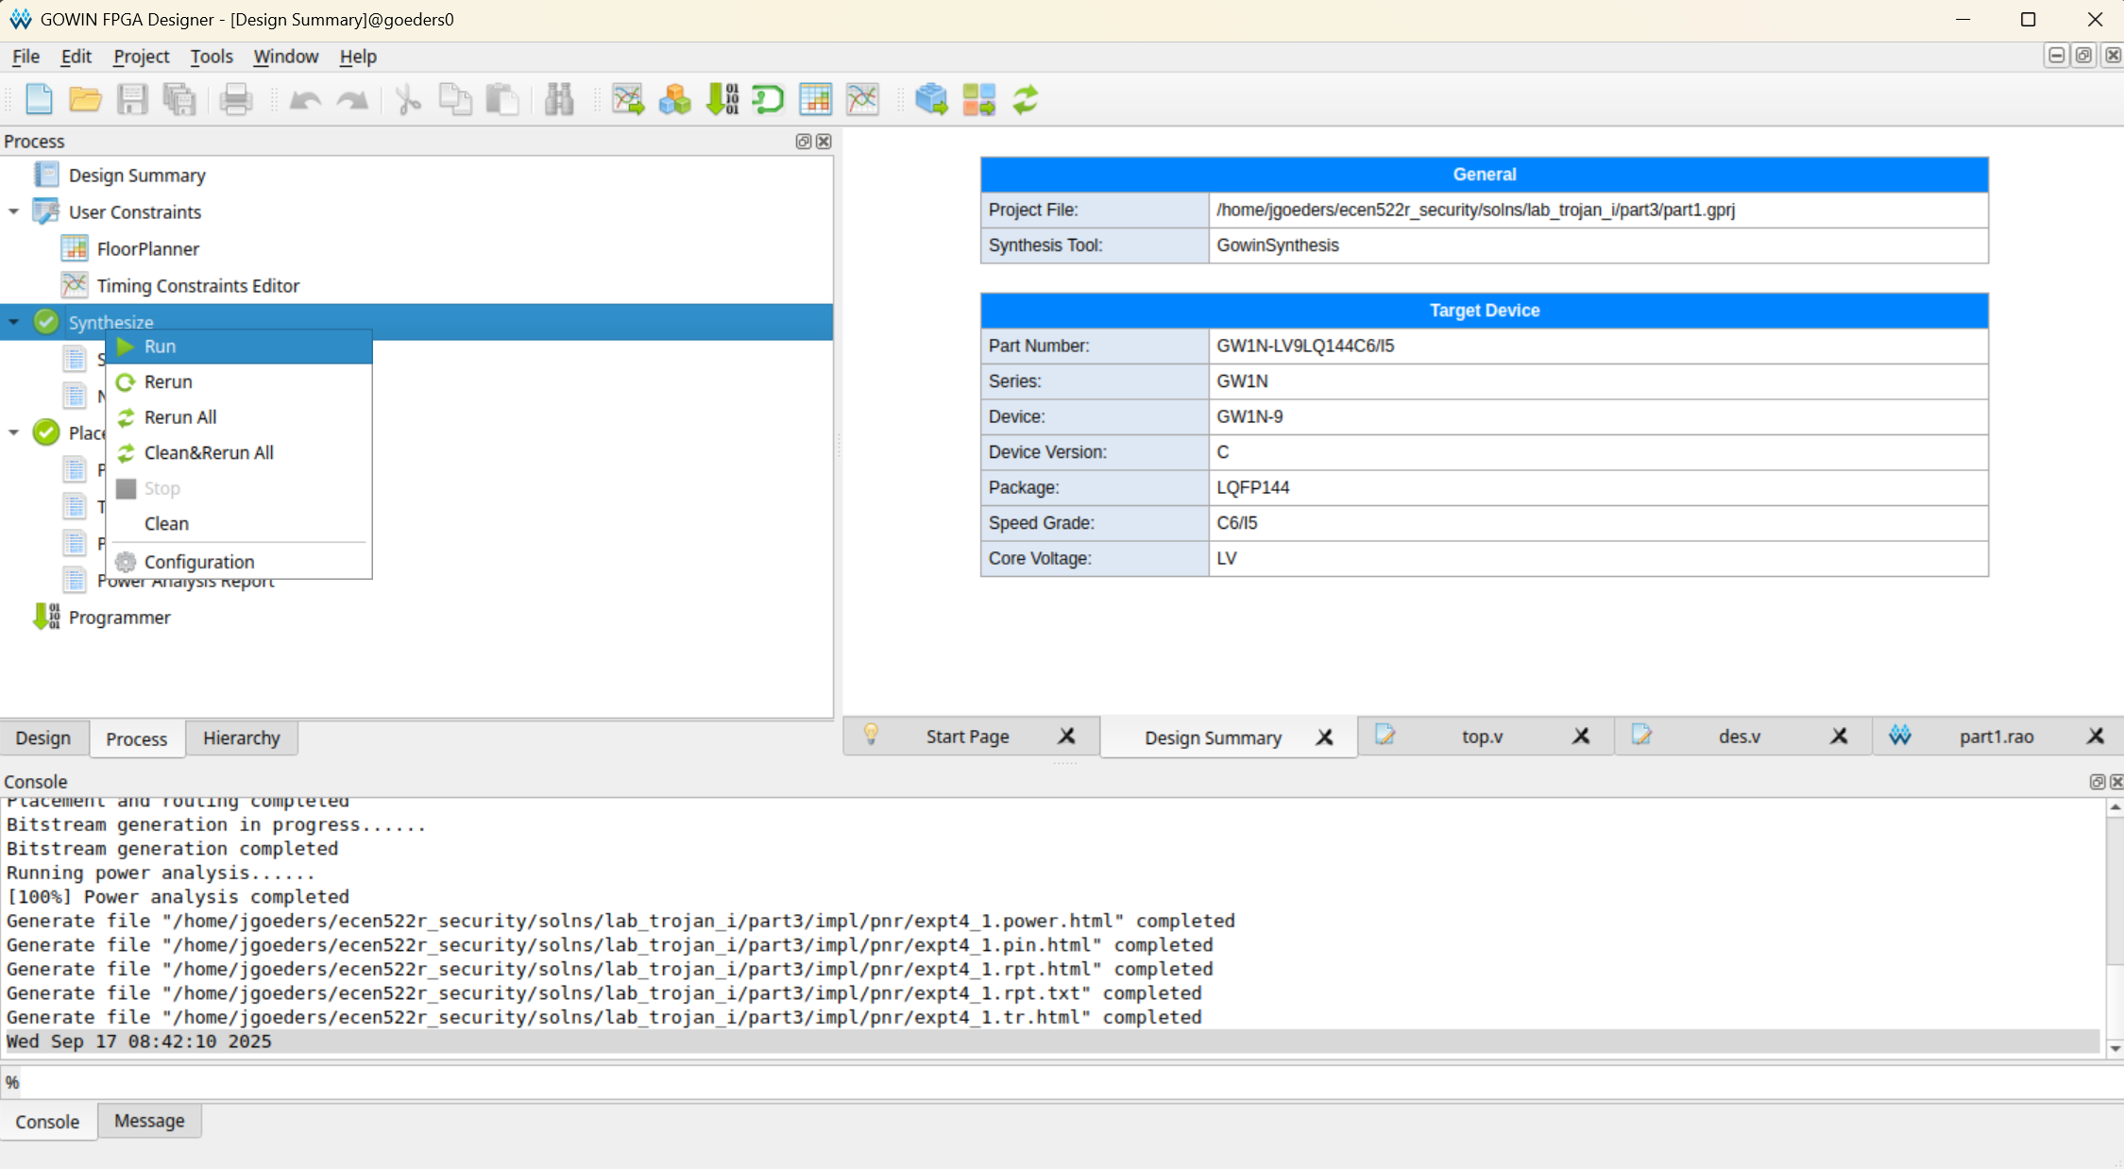The width and height of the screenshot is (2124, 1169).
Task: Open FloorPlanner grid toolbar icon
Action: [x=815, y=99]
